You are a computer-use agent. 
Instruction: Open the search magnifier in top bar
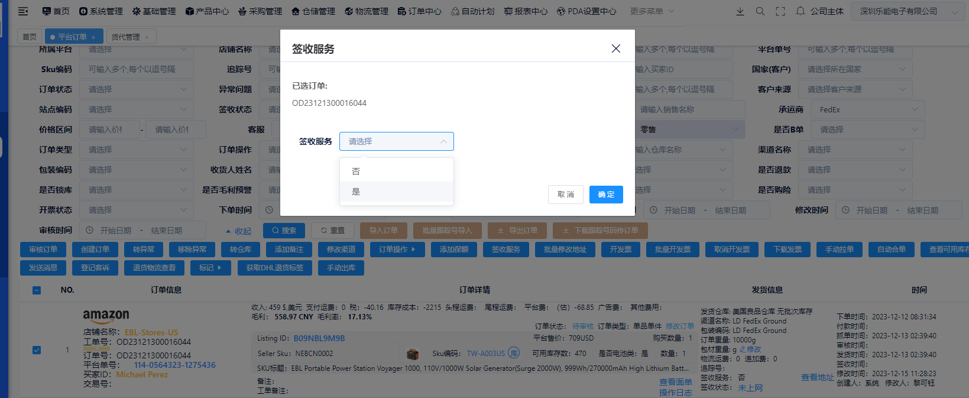point(760,11)
